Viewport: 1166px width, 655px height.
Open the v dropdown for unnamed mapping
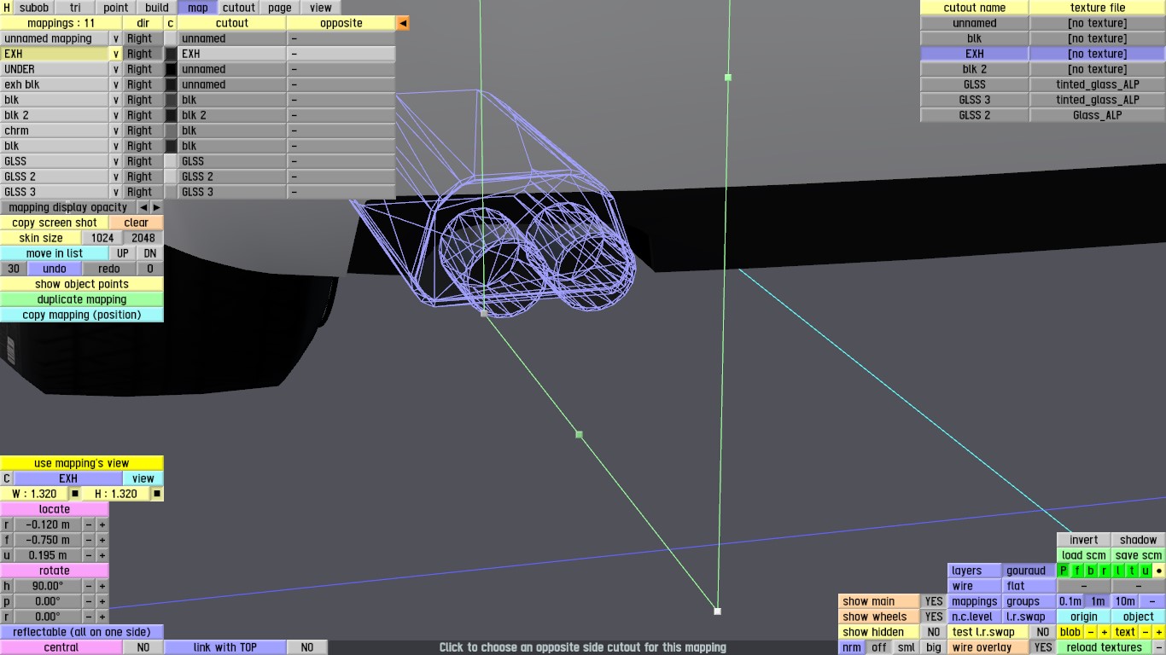[116, 38]
